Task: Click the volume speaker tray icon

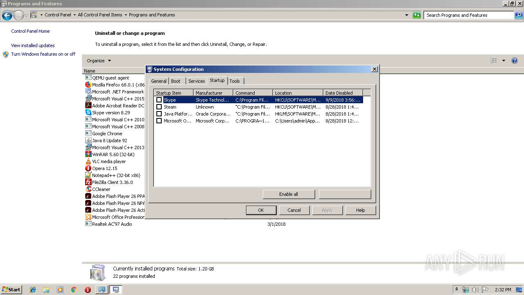Action: [475, 290]
